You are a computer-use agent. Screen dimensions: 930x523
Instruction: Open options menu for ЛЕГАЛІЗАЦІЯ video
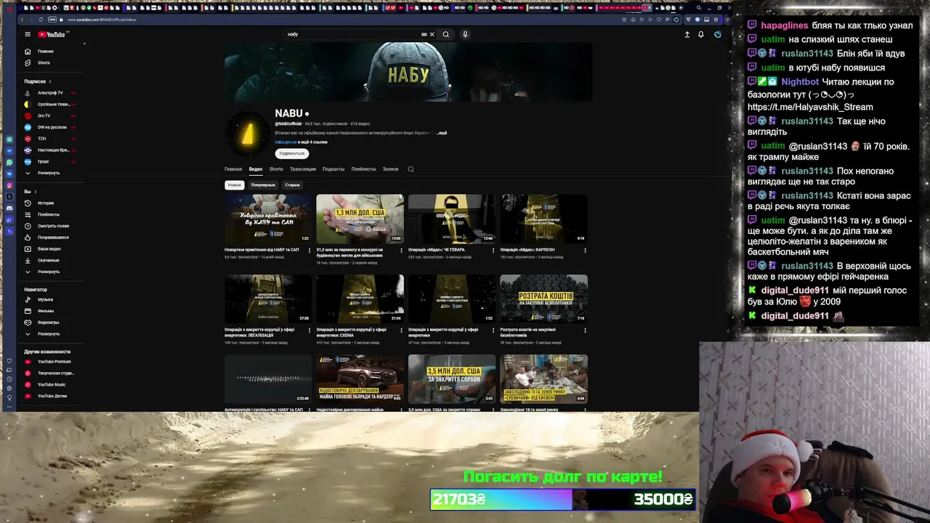(310, 331)
